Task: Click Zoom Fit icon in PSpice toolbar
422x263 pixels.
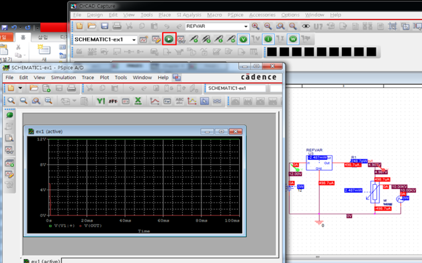Action: tap(49, 101)
